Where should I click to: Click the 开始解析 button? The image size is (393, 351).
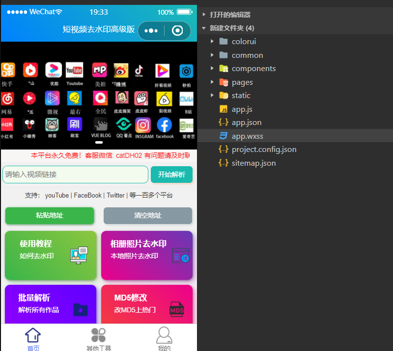coord(171,175)
